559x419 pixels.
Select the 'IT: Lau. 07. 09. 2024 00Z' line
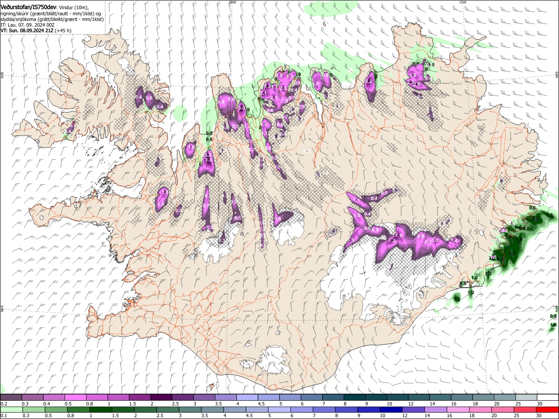click(x=28, y=25)
